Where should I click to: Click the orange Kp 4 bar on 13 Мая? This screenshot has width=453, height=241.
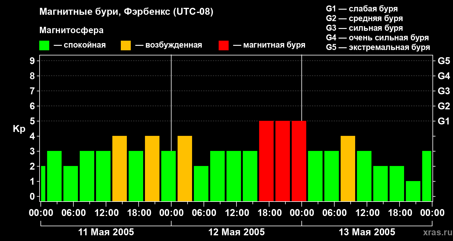pos(348,169)
